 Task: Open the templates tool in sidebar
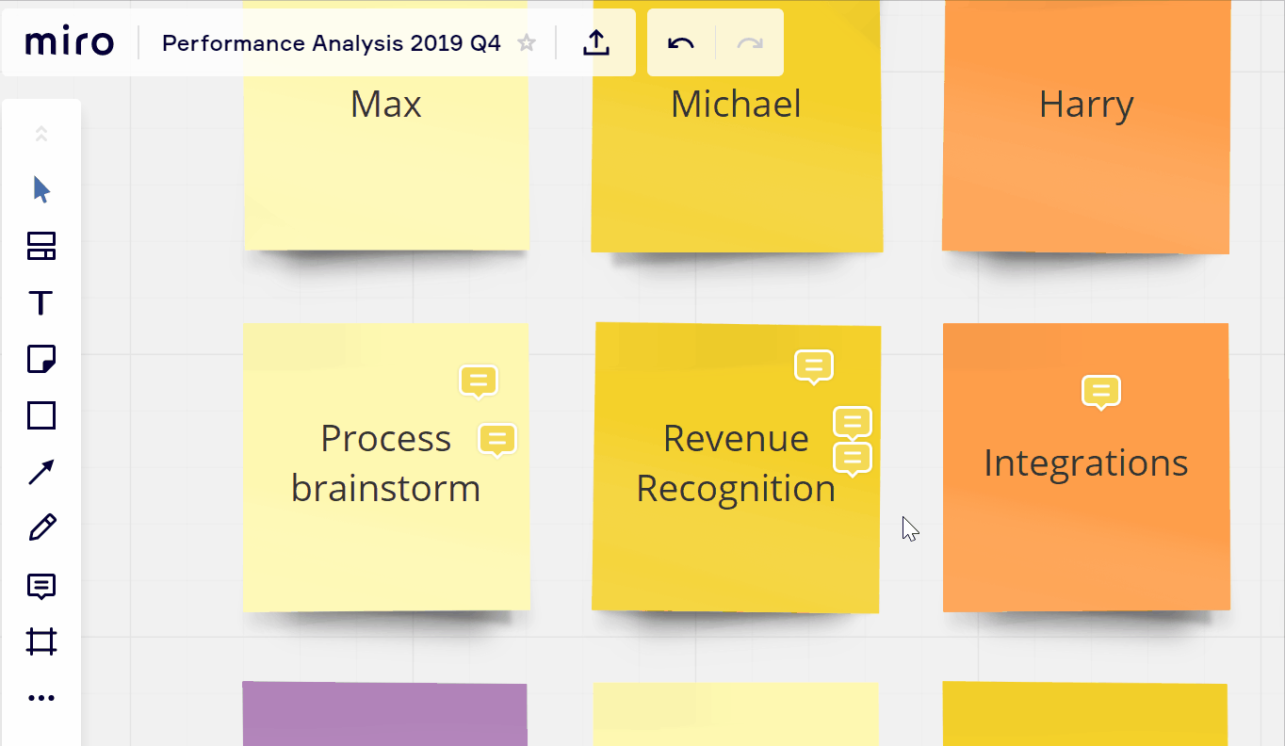click(x=41, y=247)
